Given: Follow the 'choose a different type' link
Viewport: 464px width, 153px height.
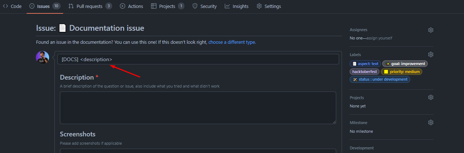Looking at the screenshot, I should (232, 42).
